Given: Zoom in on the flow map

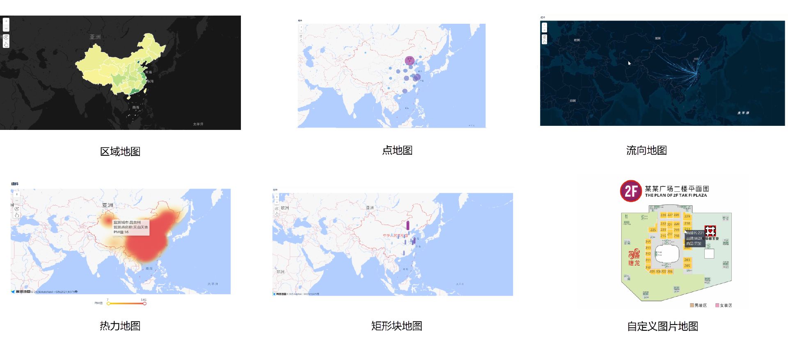Looking at the screenshot, I should (544, 25).
